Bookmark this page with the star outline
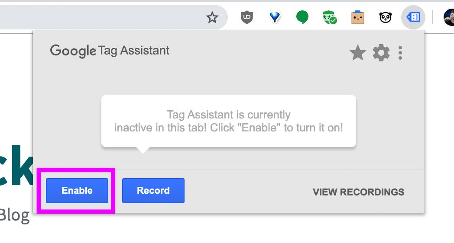This screenshot has height=243, width=454. pos(212,18)
